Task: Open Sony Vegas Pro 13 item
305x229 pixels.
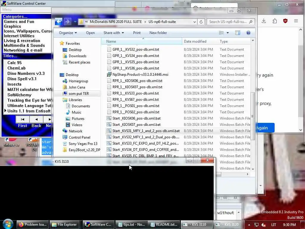Action: point(83,143)
